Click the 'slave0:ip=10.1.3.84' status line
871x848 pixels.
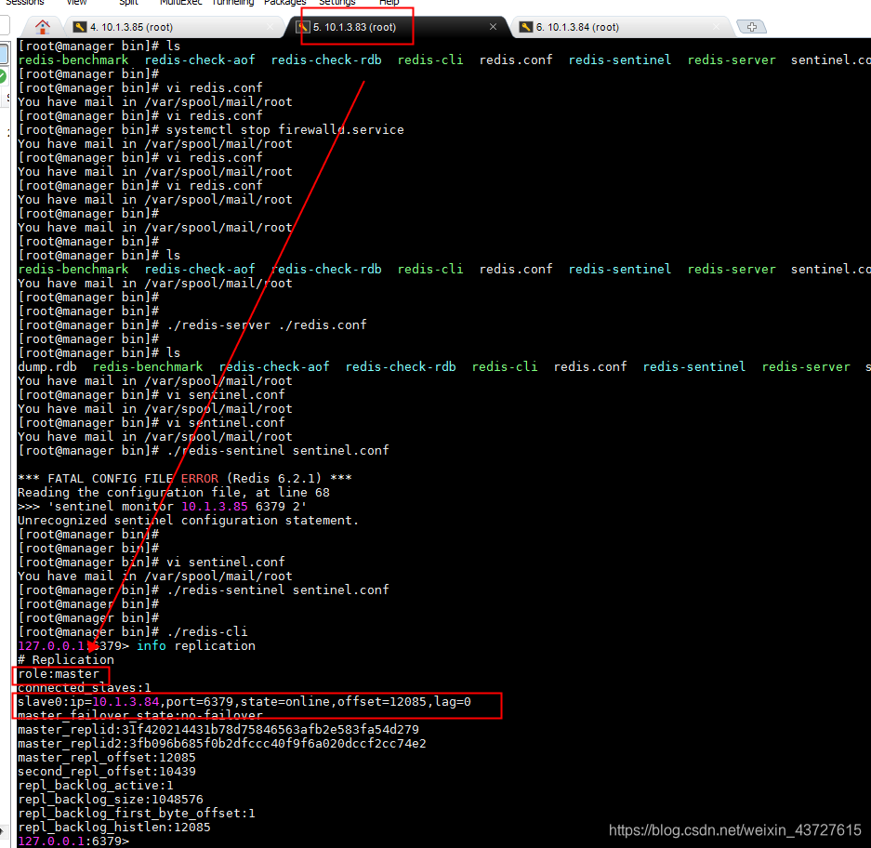click(244, 701)
